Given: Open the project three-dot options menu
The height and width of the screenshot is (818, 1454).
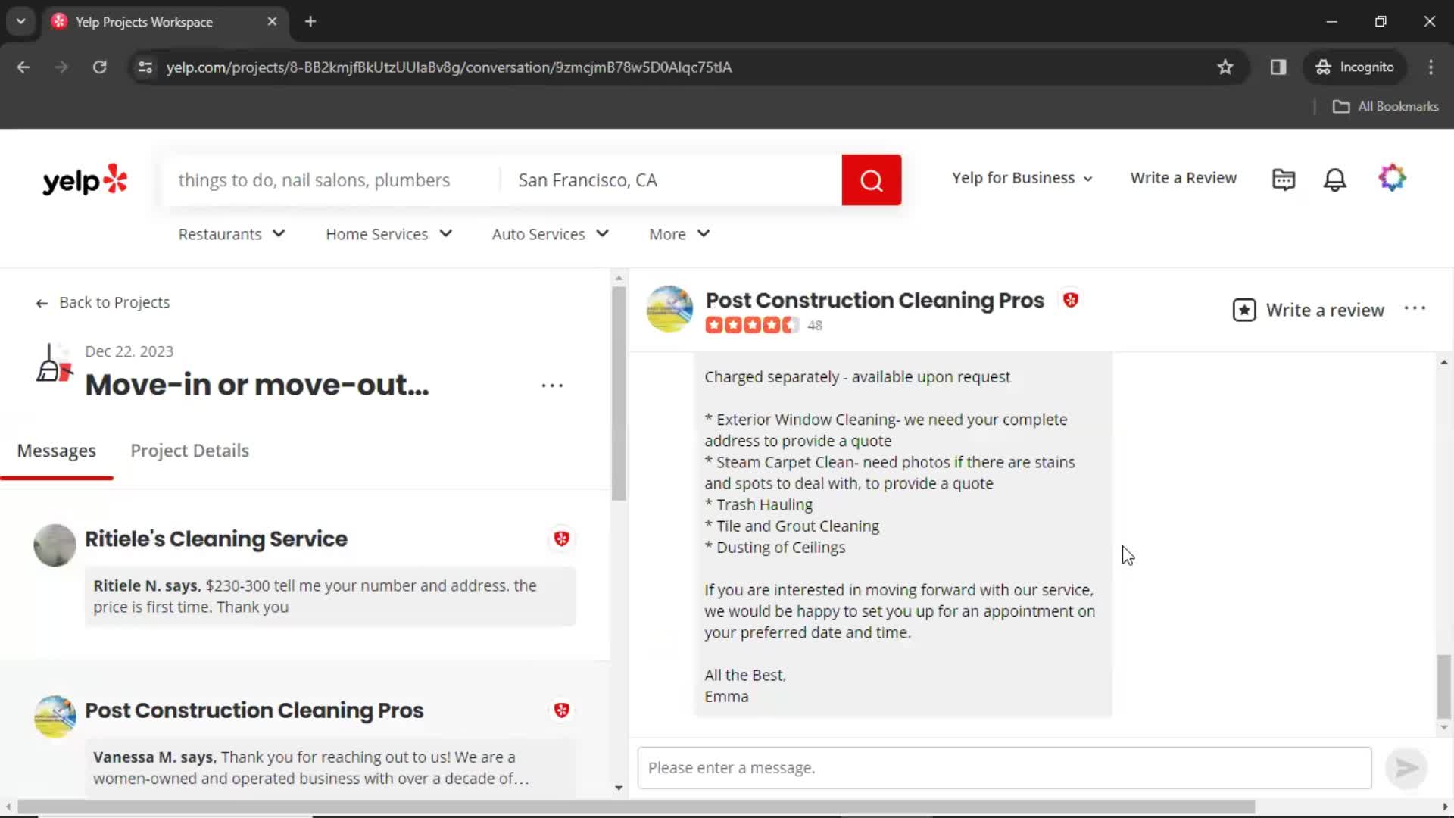Looking at the screenshot, I should [x=552, y=386].
